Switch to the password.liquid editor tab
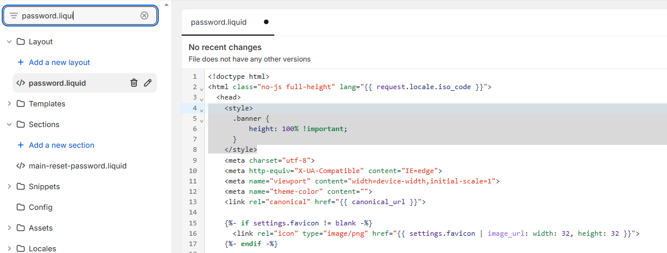The width and height of the screenshot is (667, 253). [219, 22]
